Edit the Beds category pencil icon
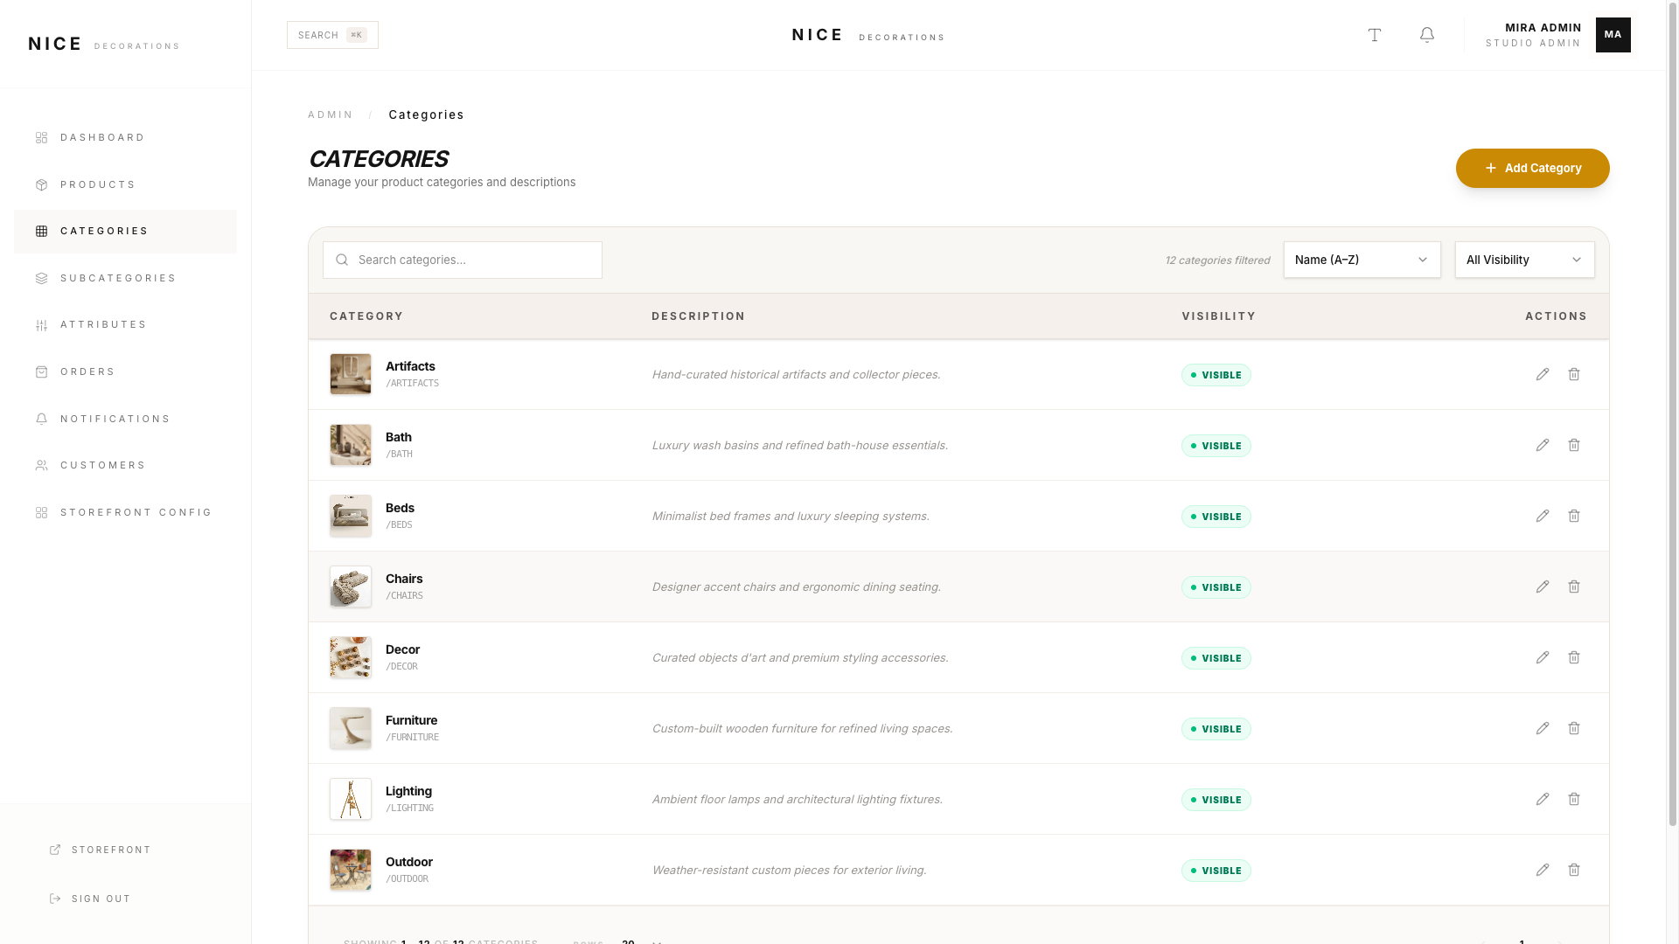This screenshot has height=944, width=1679. pyautogui.click(x=1543, y=516)
